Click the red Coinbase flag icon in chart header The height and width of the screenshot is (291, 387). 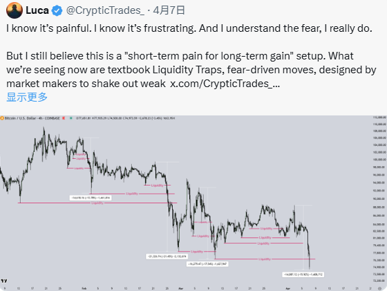(64, 118)
